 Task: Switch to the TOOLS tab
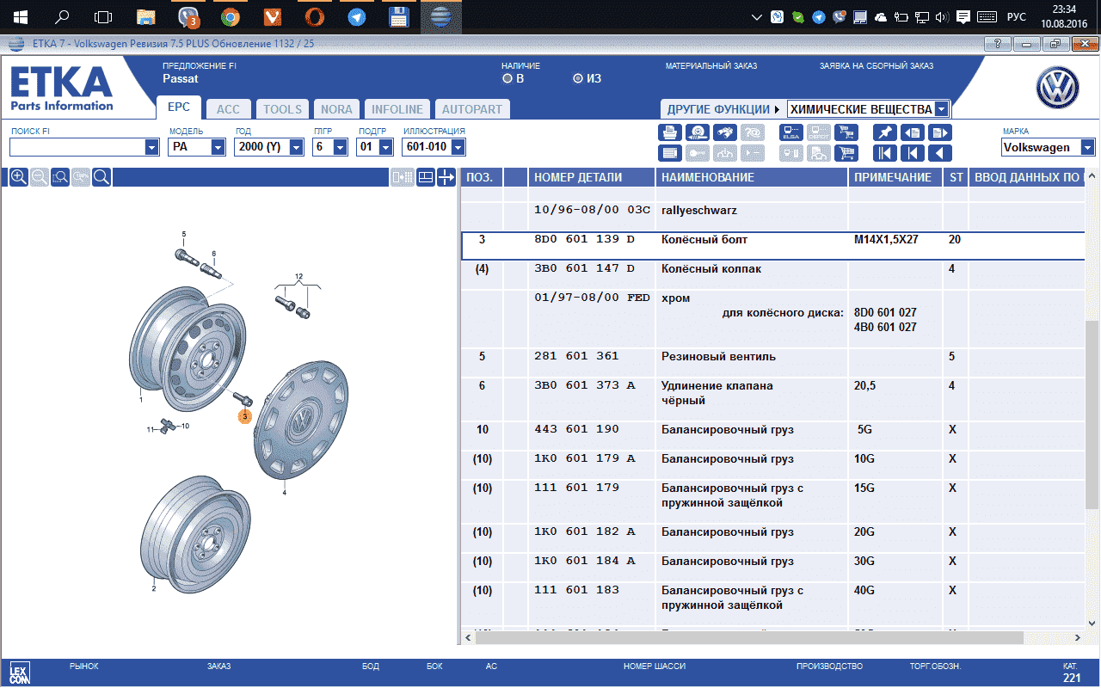click(x=282, y=109)
